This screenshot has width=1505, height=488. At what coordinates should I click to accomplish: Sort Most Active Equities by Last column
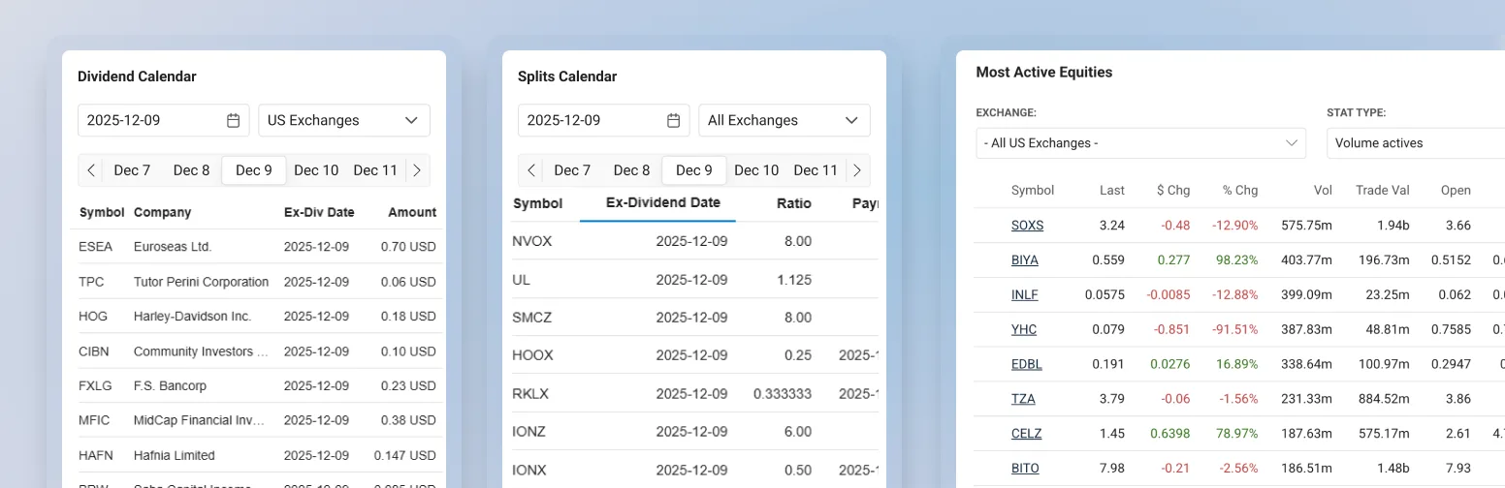coord(1112,191)
